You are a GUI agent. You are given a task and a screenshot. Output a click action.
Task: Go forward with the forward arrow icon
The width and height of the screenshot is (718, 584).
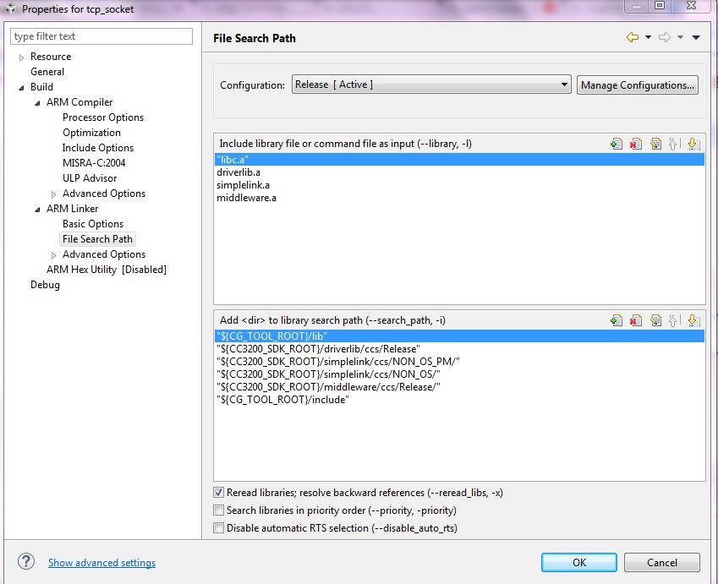click(665, 37)
